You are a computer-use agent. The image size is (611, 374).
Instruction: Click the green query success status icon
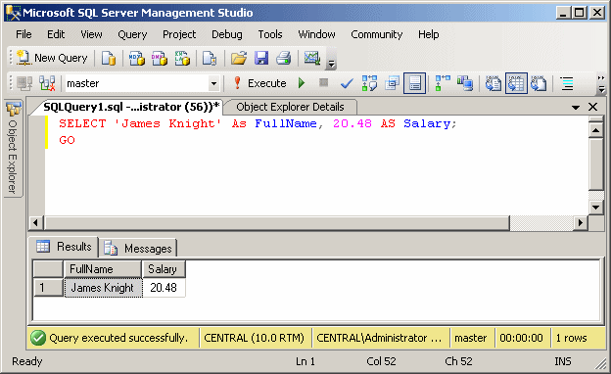click(x=38, y=338)
